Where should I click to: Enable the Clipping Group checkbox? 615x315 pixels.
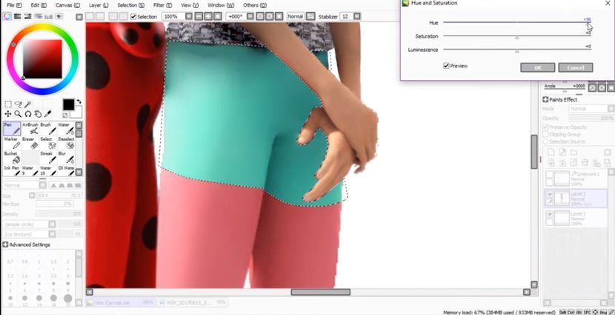(x=545, y=134)
